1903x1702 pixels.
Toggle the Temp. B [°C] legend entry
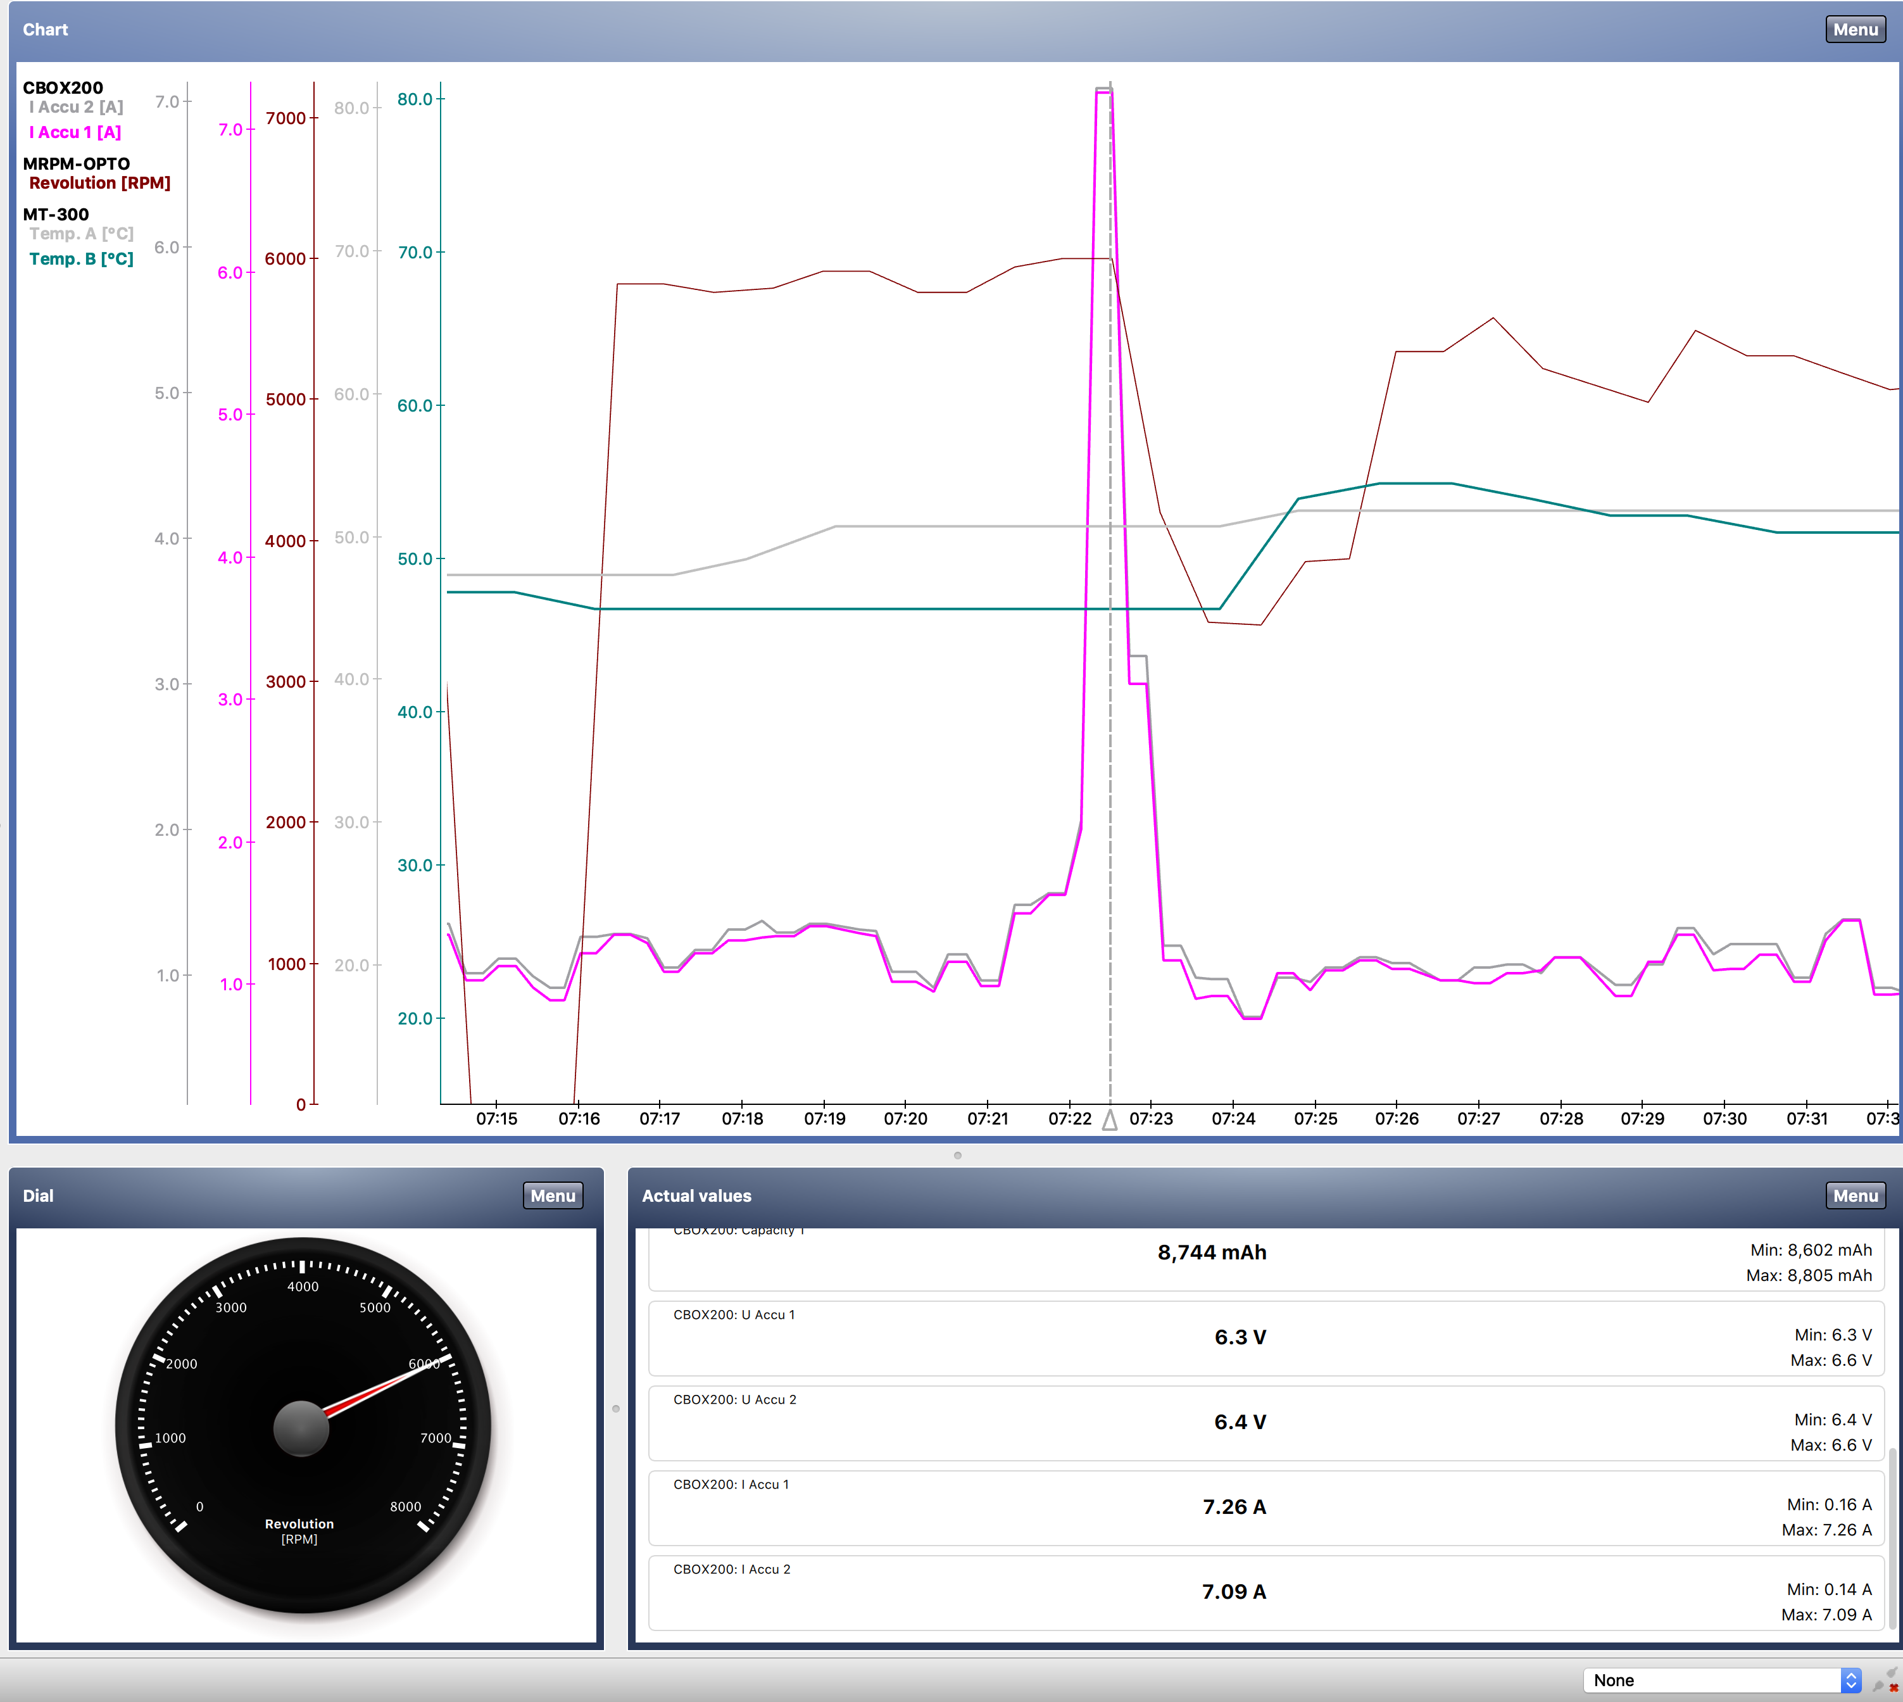(x=82, y=259)
